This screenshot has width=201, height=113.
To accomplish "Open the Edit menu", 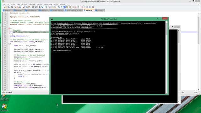I will 8,4.
